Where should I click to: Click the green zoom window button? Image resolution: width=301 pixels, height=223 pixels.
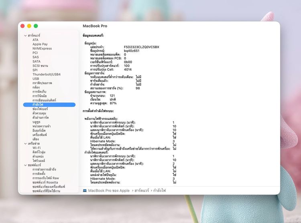[36, 26]
